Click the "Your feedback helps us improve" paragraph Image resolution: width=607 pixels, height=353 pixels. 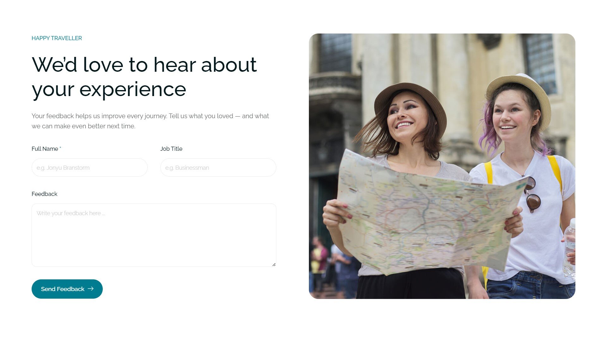coord(150,121)
